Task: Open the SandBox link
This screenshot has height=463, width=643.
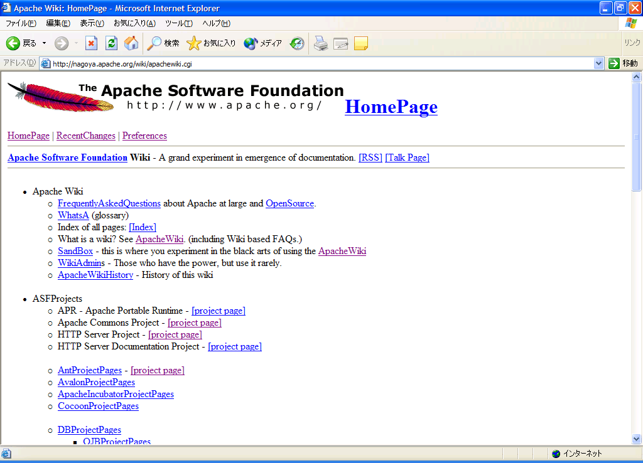Action: 75,251
